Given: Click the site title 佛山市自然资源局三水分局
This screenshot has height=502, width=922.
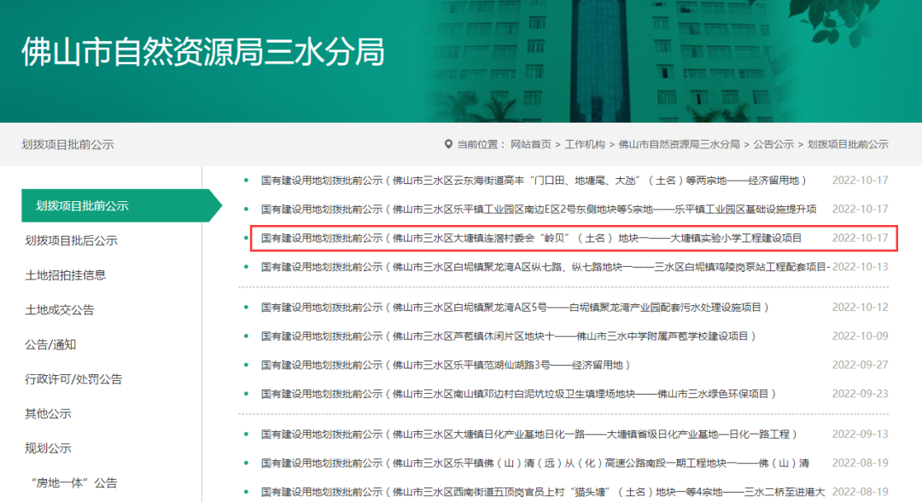Looking at the screenshot, I should click(x=202, y=52).
